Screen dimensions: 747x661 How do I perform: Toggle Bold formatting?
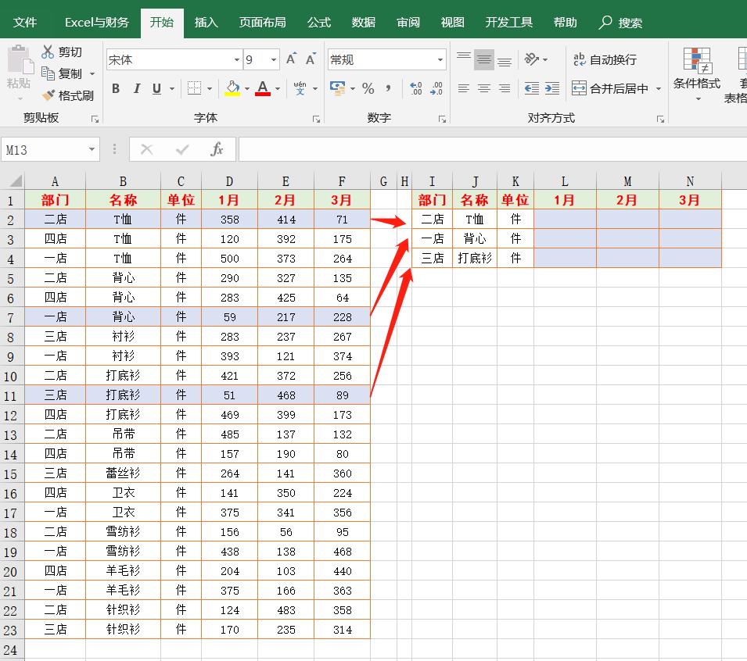pos(116,88)
